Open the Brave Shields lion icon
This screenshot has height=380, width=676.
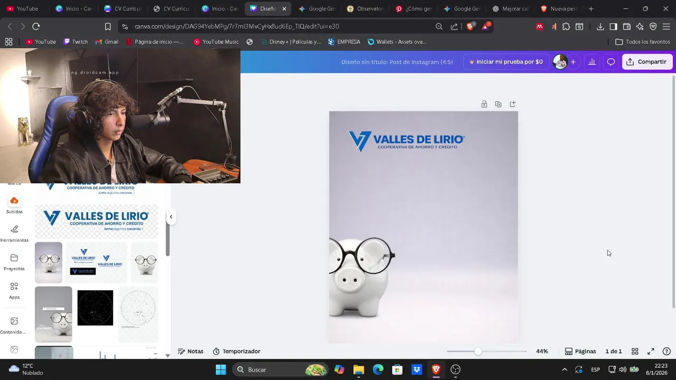(x=471, y=26)
